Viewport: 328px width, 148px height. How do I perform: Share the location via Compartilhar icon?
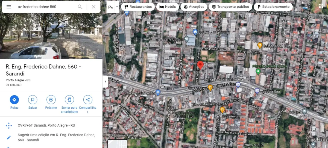pyautogui.click(x=87, y=100)
